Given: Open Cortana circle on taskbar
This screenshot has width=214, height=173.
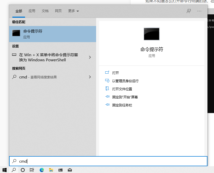Looking at the screenshot, I should tap(23, 170).
